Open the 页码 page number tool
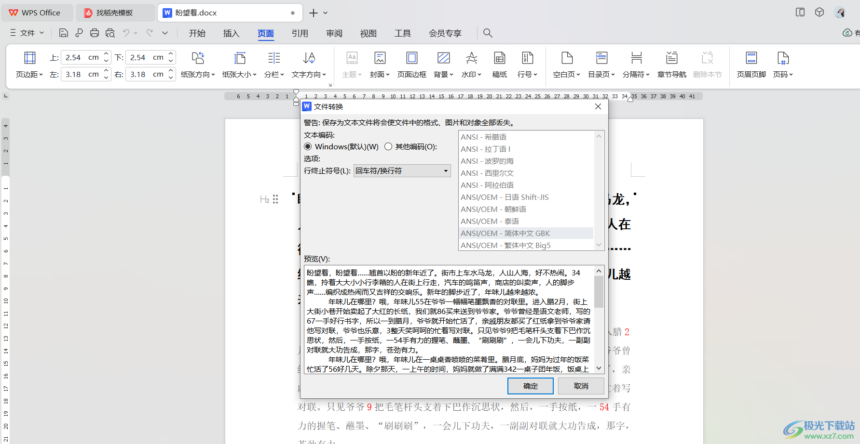860x444 pixels. point(783,65)
